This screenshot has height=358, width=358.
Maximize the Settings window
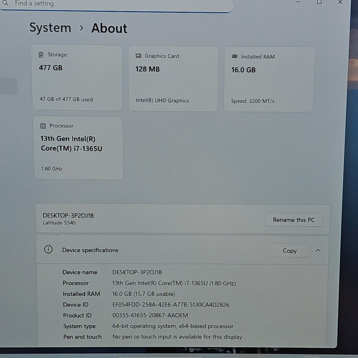(x=319, y=2)
